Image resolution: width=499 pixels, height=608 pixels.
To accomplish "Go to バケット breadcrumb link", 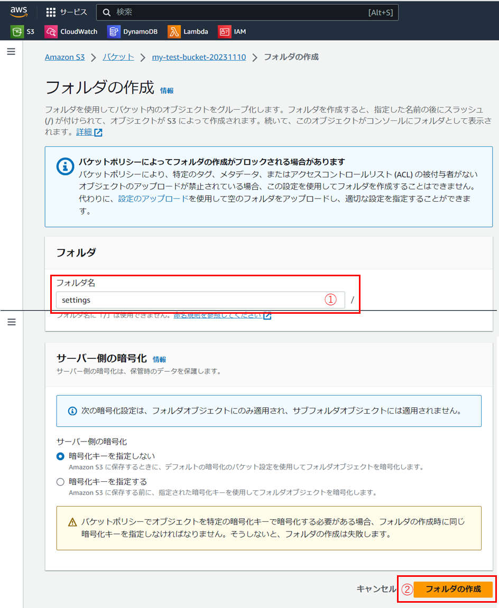I will pos(118,58).
